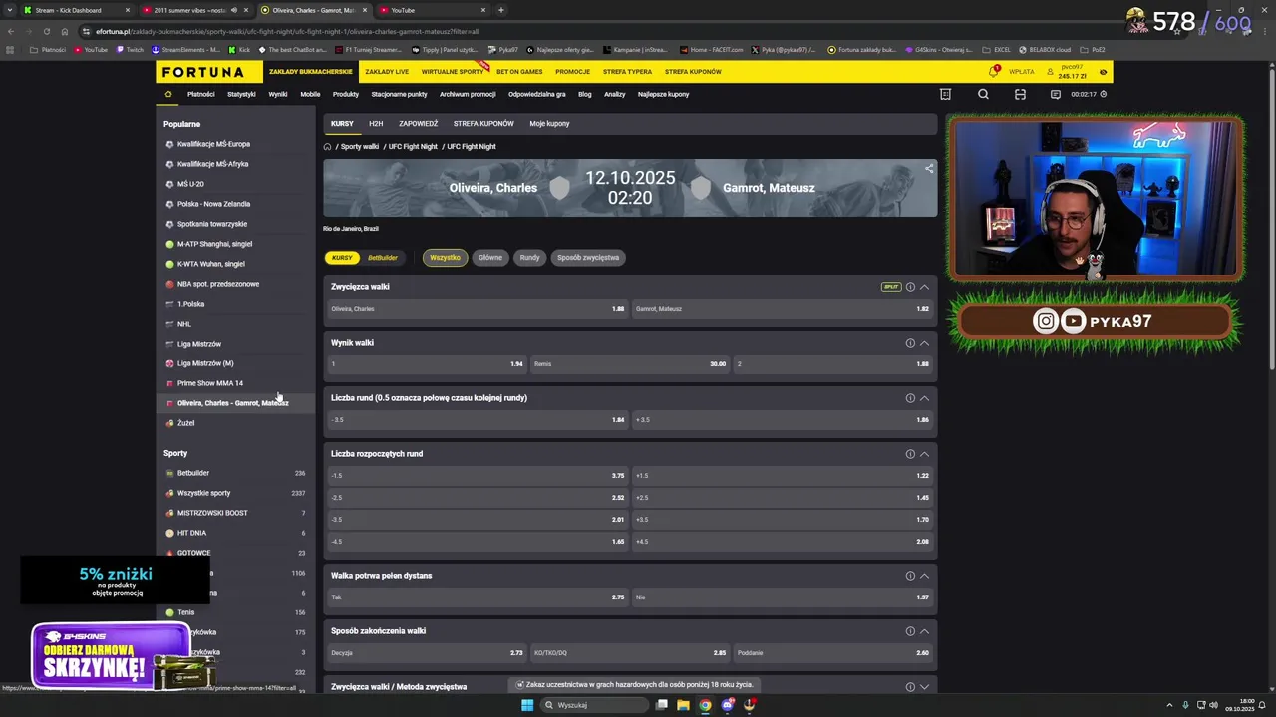The height and width of the screenshot is (717, 1276).
Task: Collapse the Walka potrwa pełen dystans section
Action: [x=925, y=576]
